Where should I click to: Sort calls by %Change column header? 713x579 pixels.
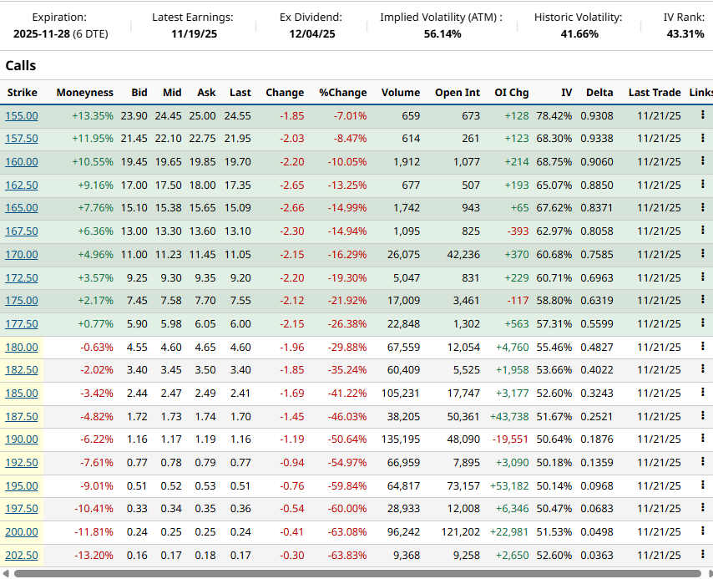coord(343,93)
